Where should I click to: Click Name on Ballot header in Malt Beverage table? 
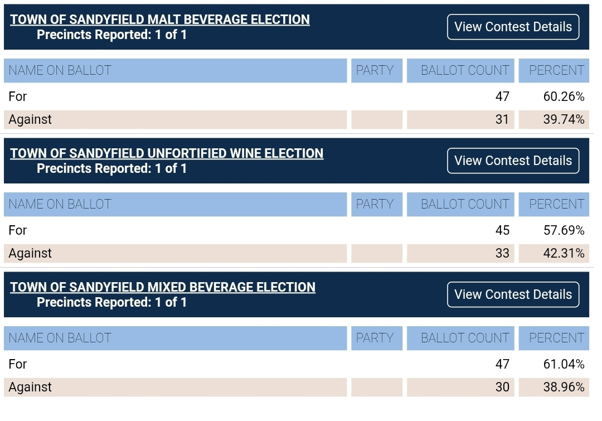[x=60, y=70]
